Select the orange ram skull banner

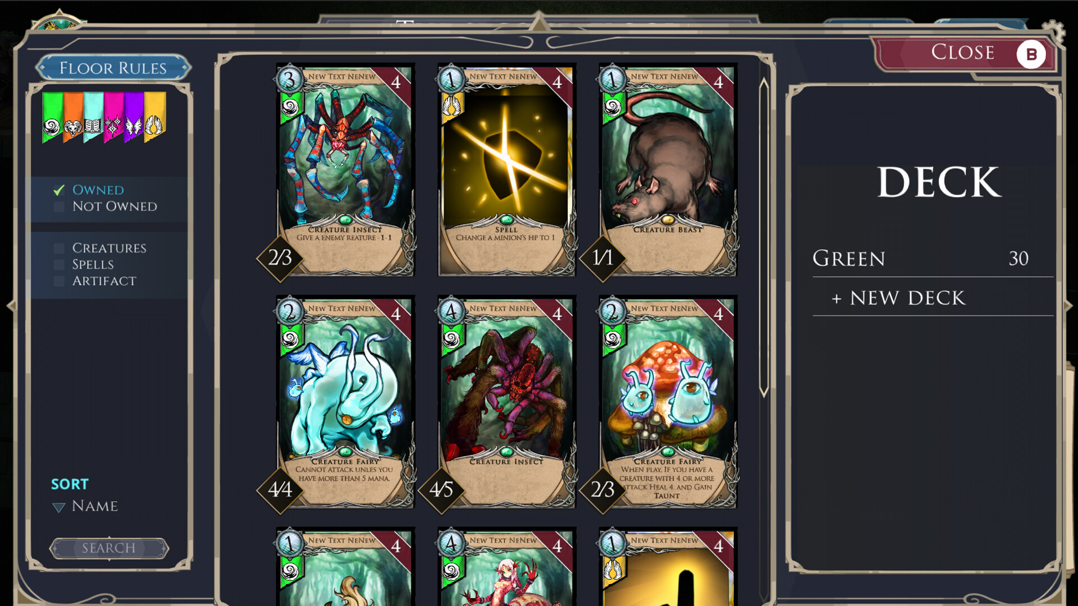pos(73,117)
